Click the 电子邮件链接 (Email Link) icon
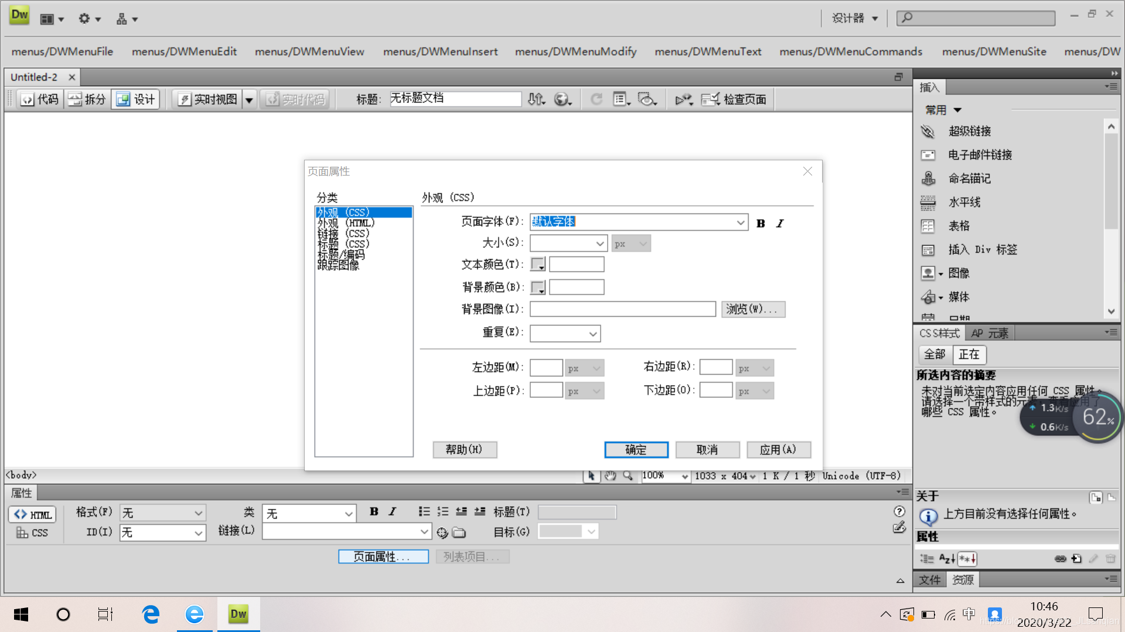Image resolution: width=1125 pixels, height=632 pixels. tap(928, 155)
